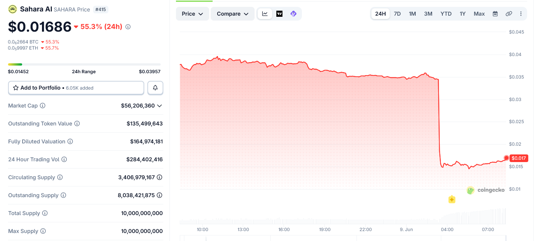Open the three-dot chart options menu
534x241 pixels.
[521, 14]
